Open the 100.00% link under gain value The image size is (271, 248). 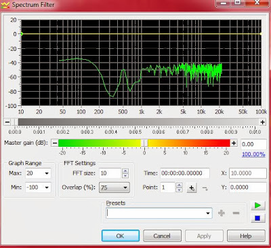point(253,154)
